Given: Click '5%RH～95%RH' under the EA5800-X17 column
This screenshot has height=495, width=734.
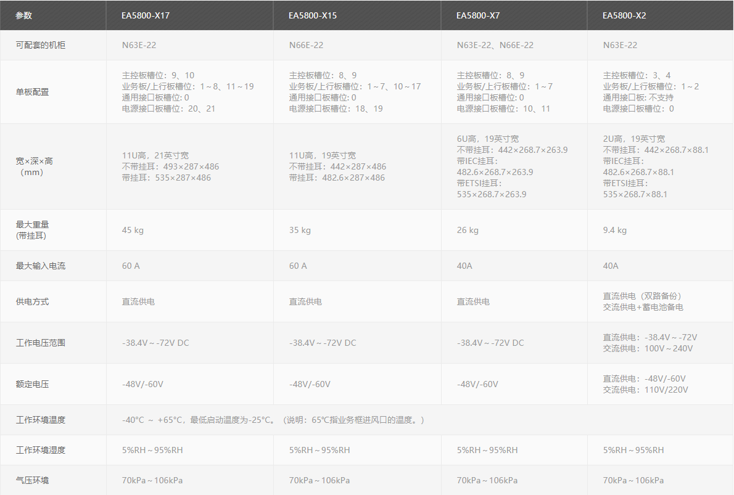Looking at the screenshot, I should point(152,450).
